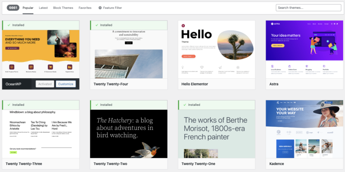Switch to the Latest tab
Image resolution: width=345 pixels, height=172 pixels.
[43, 8]
